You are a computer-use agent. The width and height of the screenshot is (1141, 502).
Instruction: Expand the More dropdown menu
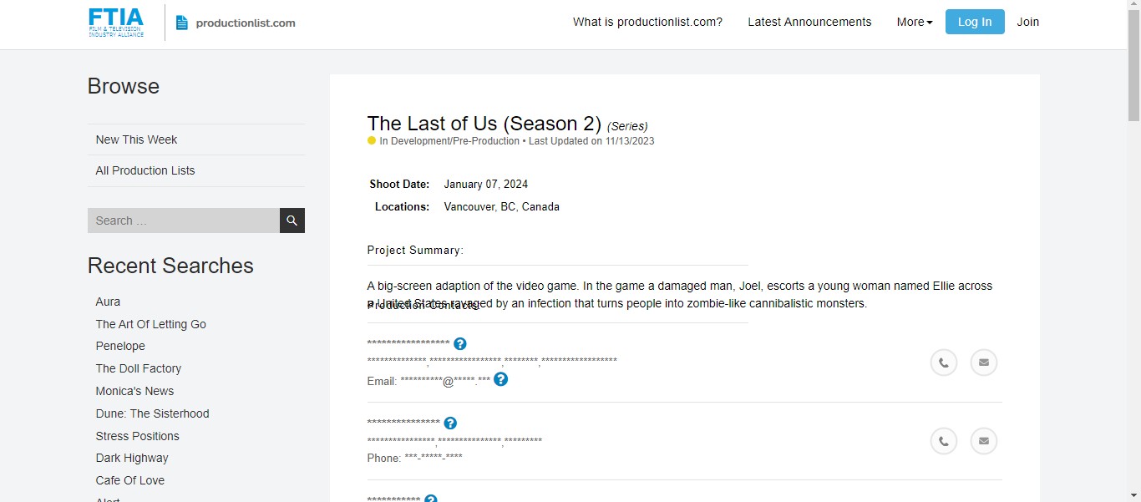point(915,22)
